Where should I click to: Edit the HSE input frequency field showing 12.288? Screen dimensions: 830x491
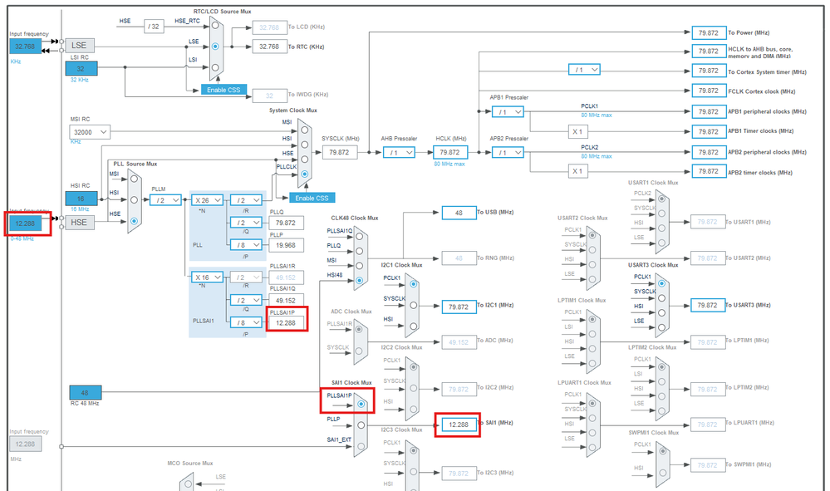click(x=26, y=224)
